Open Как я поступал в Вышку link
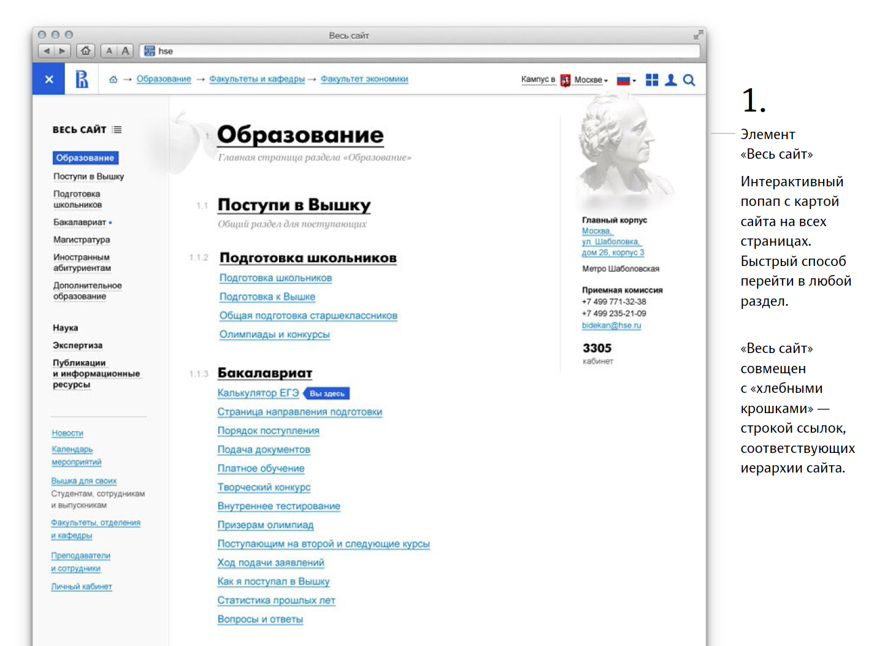 274,582
